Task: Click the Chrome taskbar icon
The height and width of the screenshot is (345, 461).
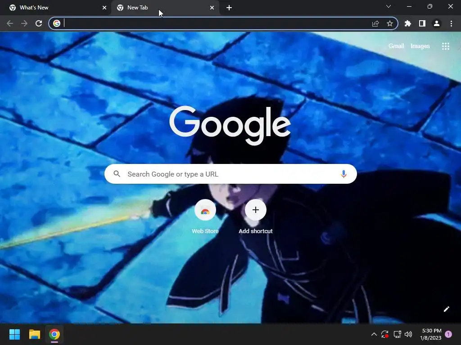Action: 54,334
